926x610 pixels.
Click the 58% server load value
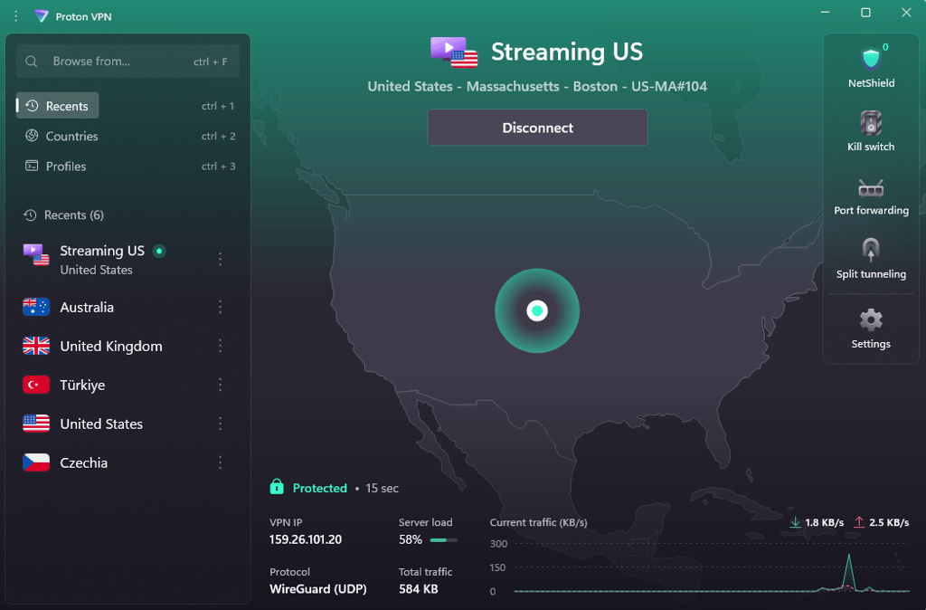click(410, 539)
